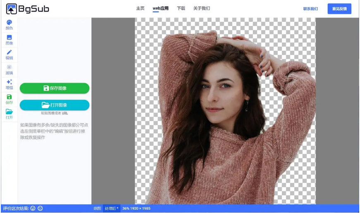Open the 滤镜 (Filter) tool
Screen dimensions: 360x213
pos(9,69)
